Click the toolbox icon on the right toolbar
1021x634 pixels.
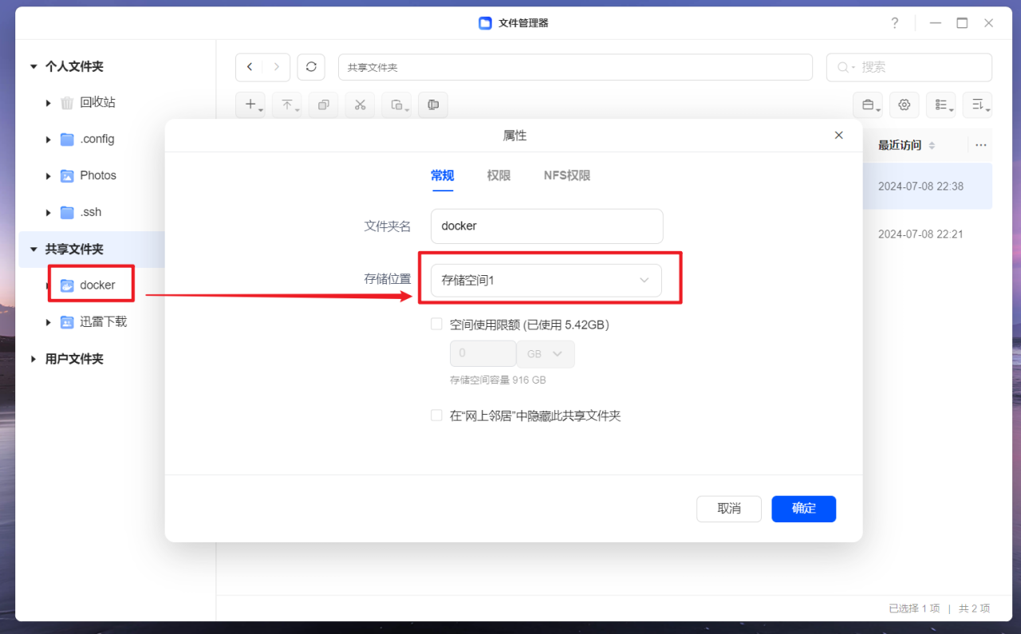(869, 104)
